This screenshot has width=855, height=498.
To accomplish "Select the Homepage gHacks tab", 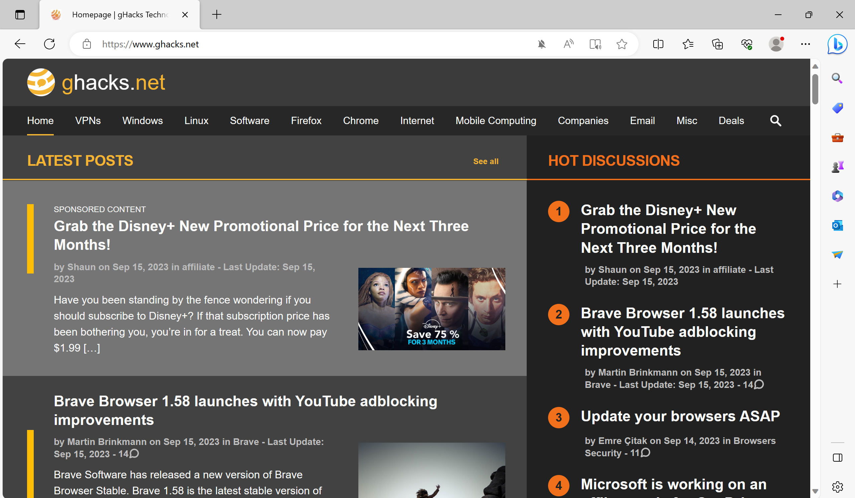I will point(120,15).
